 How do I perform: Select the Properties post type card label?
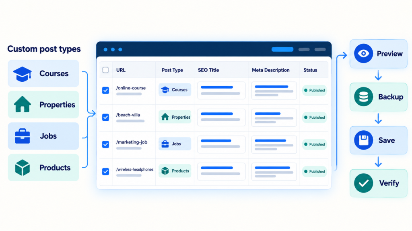point(57,105)
